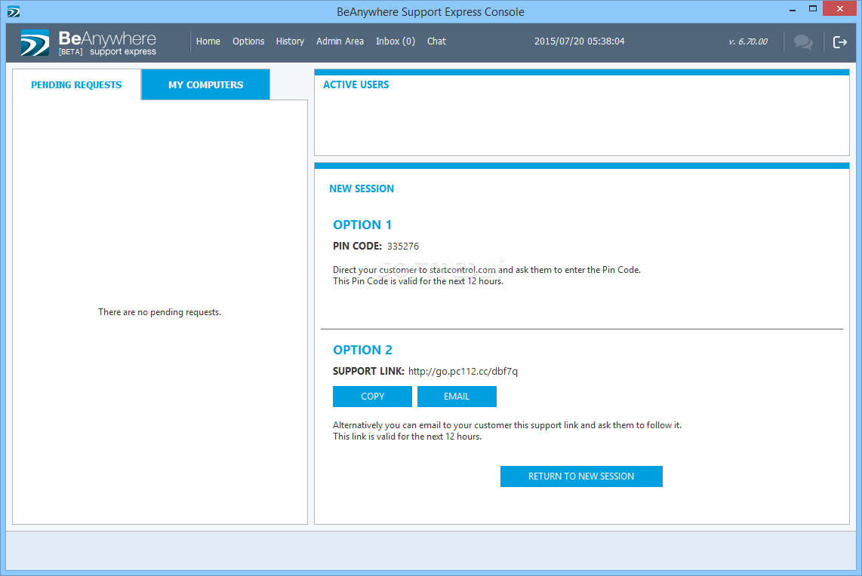
Task: Open the Home menu
Action: (x=208, y=41)
